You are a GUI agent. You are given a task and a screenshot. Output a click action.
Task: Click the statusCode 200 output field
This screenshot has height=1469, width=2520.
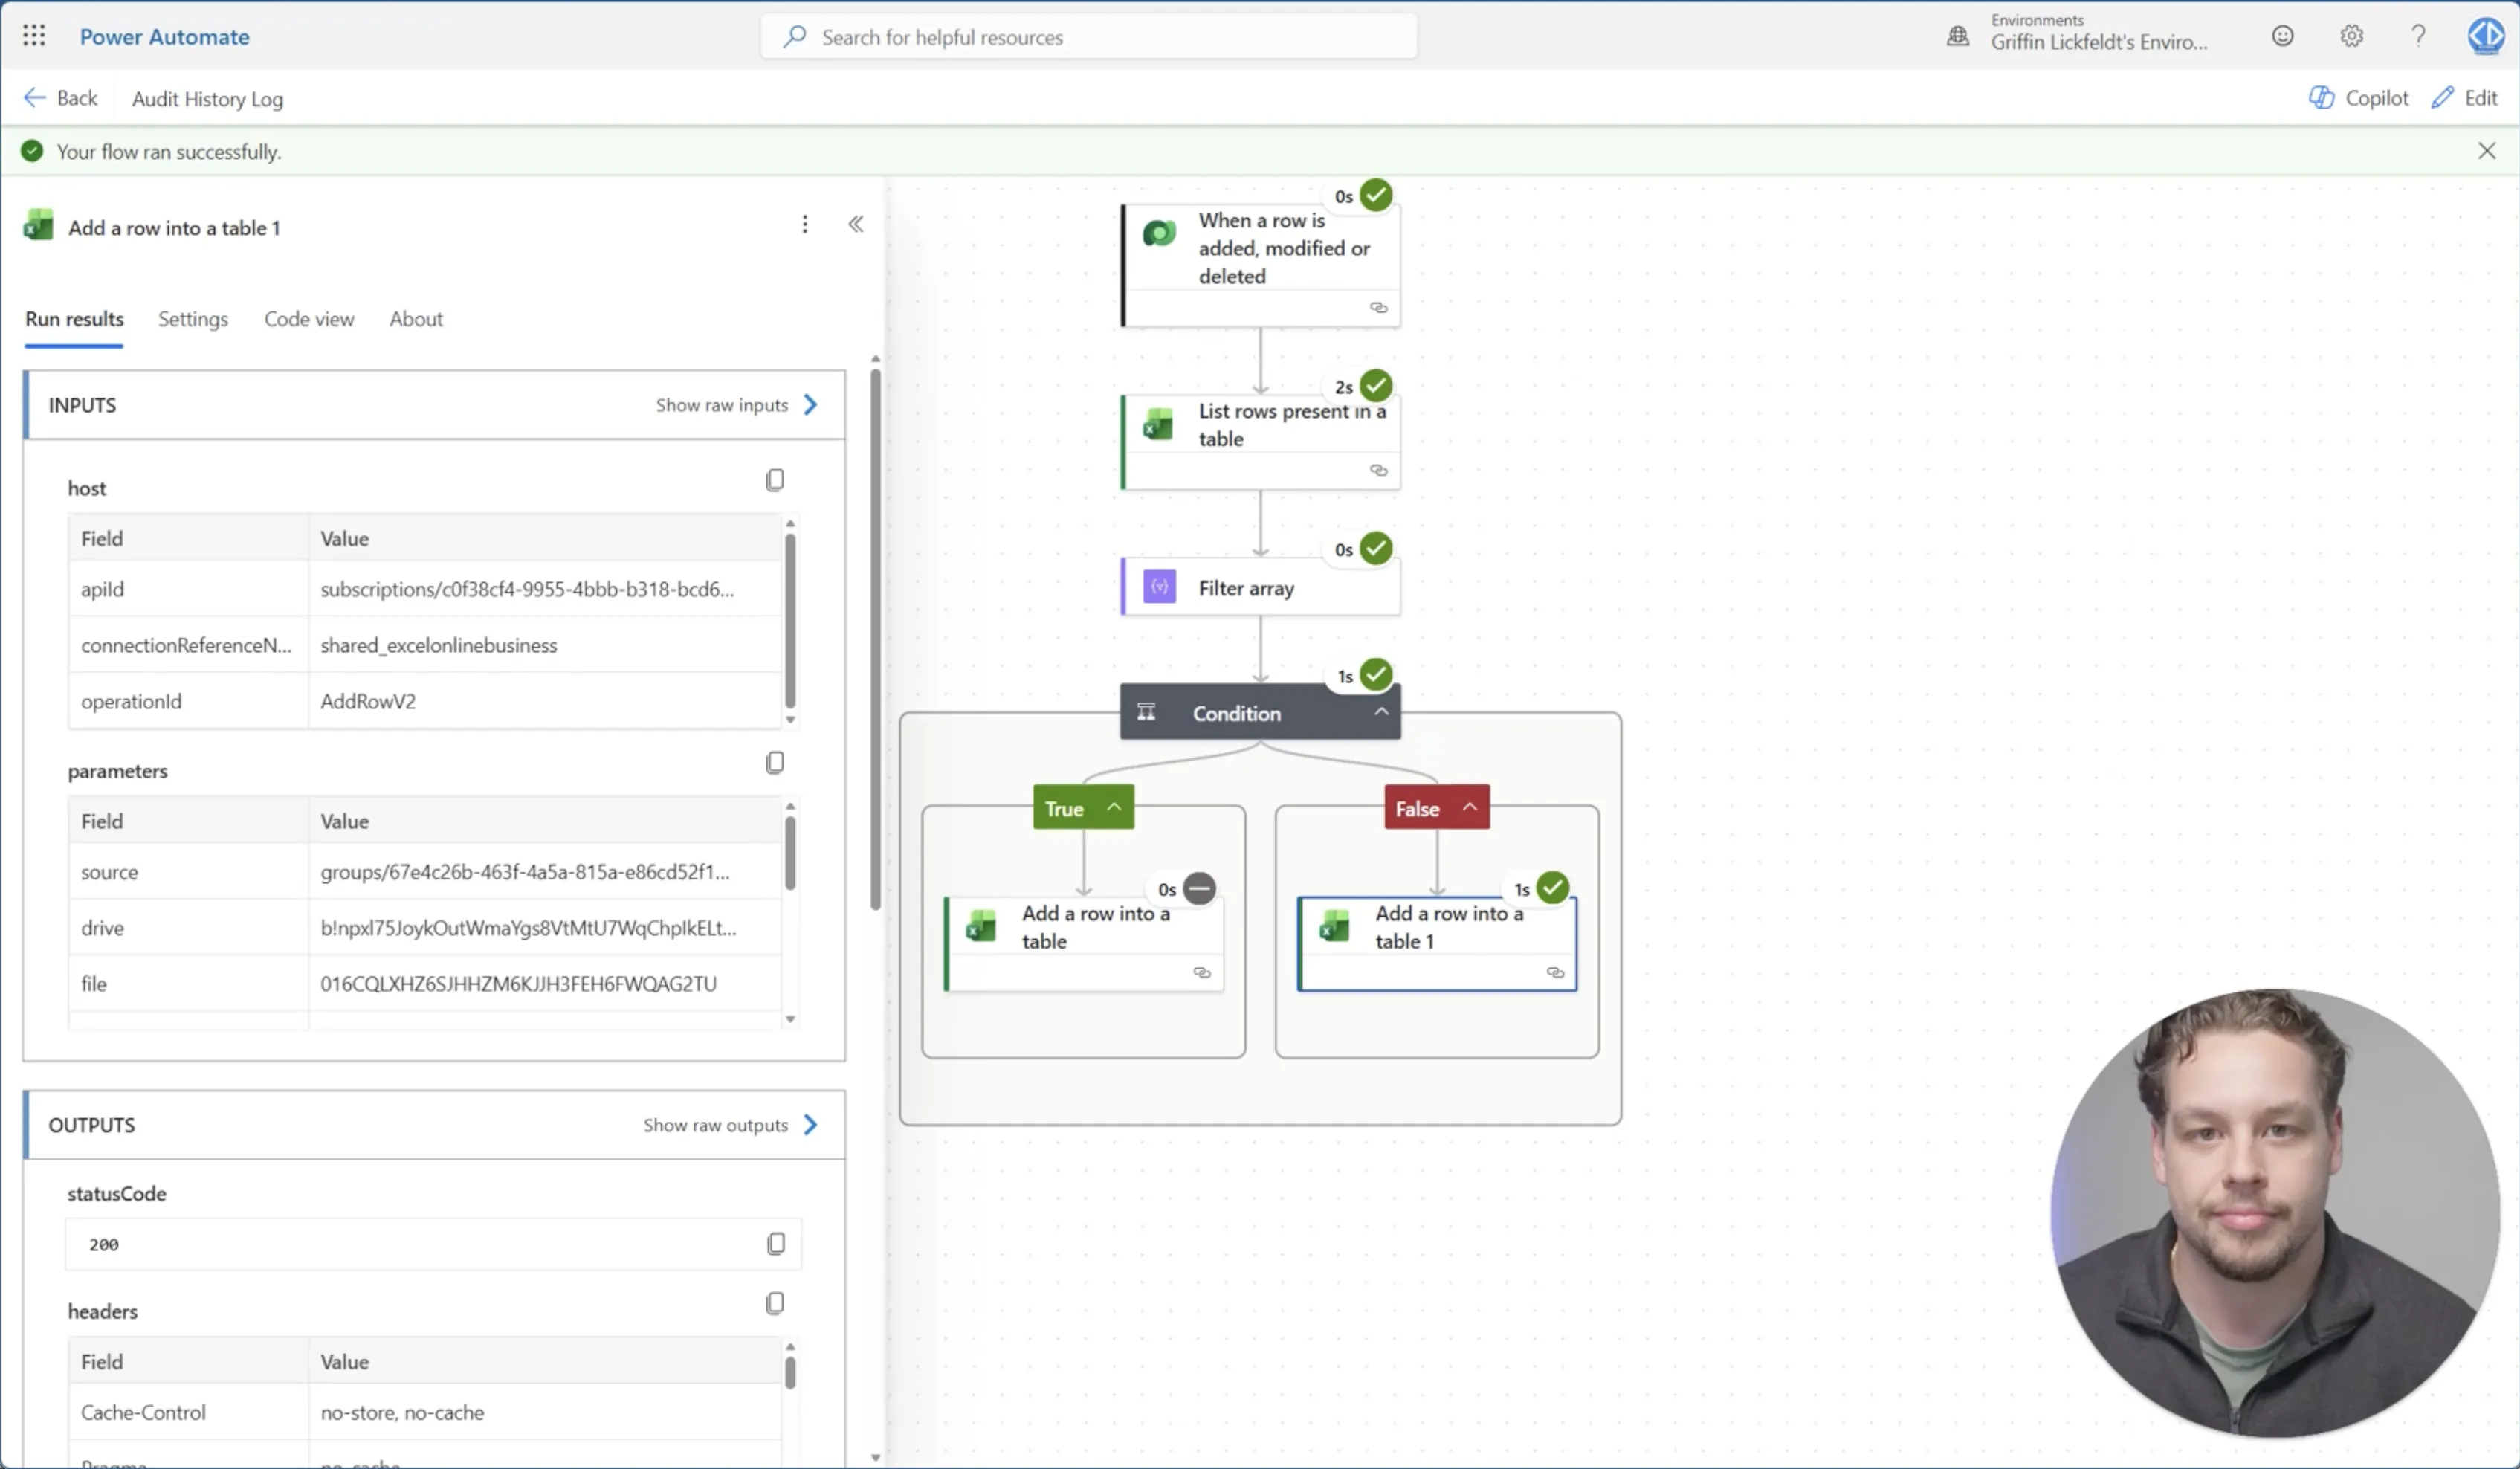(433, 1244)
